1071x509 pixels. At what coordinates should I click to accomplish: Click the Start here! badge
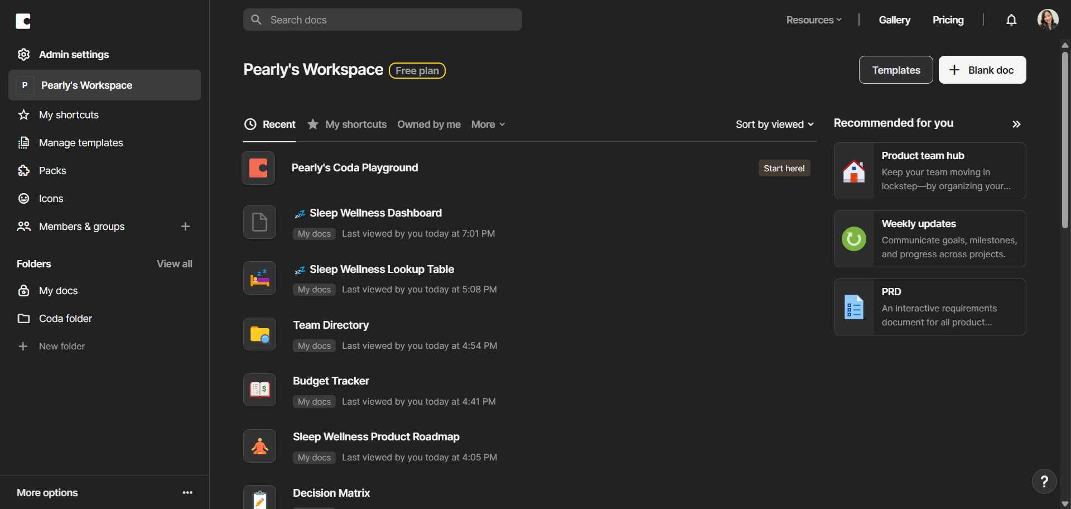784,168
